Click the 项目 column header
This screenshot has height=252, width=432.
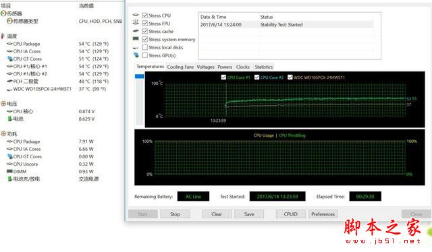[6, 6]
